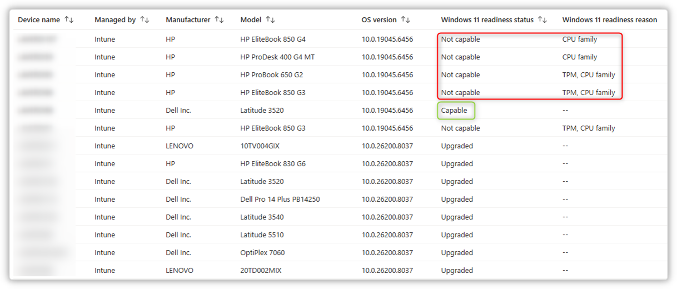Click the OS version sort arrows
Image resolution: width=677 pixels, height=289 pixels.
click(x=406, y=20)
